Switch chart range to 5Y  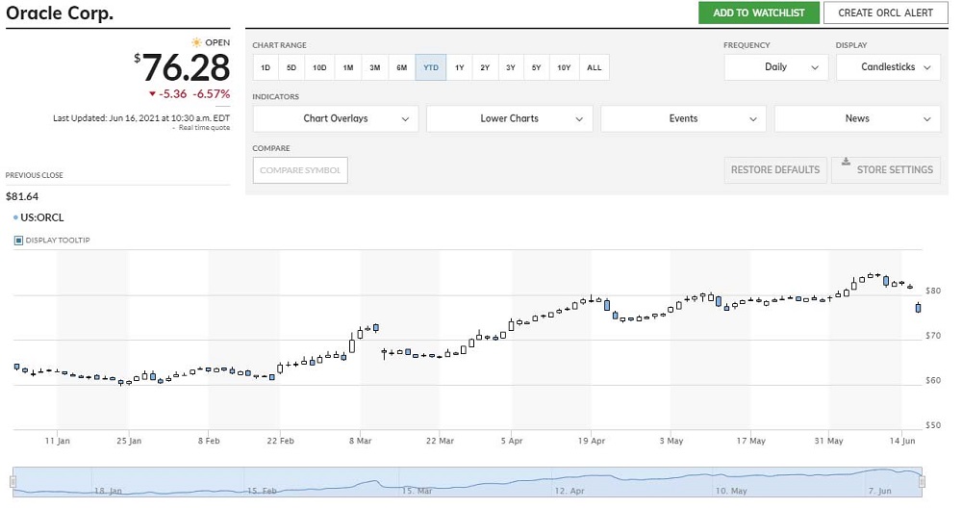pos(536,67)
